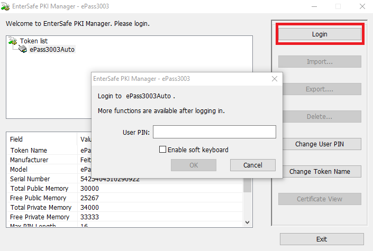373x251 pixels.
Task: Close the main PKI Manager window
Action: (x=362, y=6)
